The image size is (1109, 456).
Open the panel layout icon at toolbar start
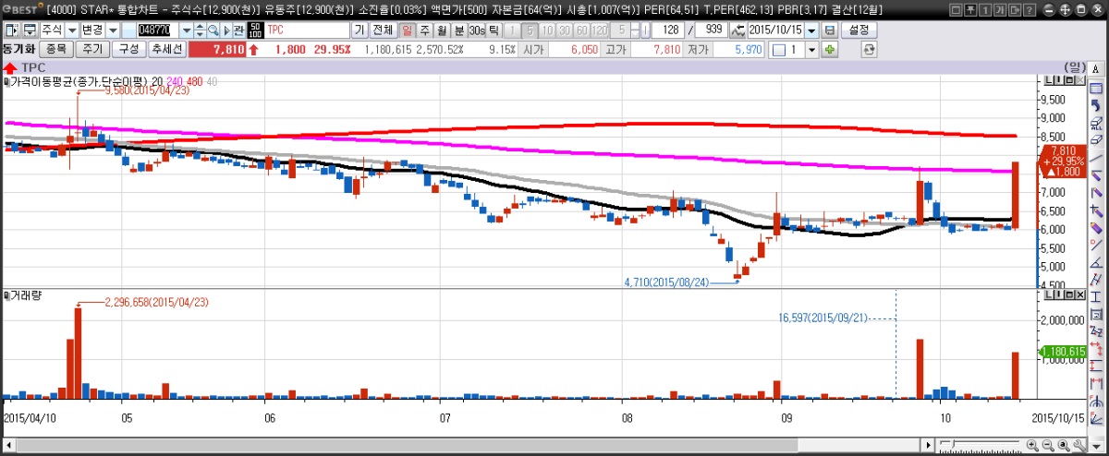pyautogui.click(x=10, y=30)
